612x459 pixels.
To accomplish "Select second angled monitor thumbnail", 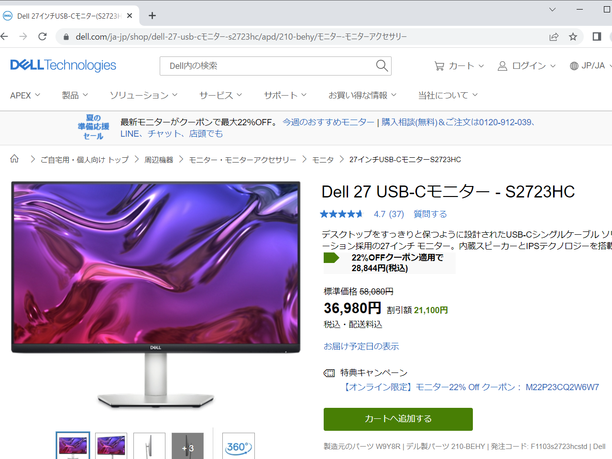I will pos(111,446).
